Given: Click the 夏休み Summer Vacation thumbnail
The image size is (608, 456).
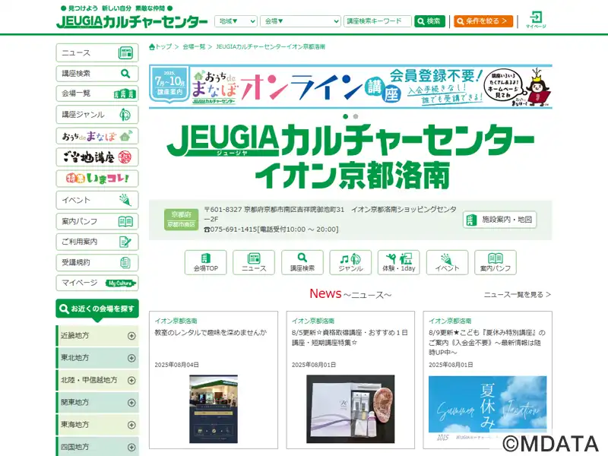Looking at the screenshot, I should click(487, 409).
